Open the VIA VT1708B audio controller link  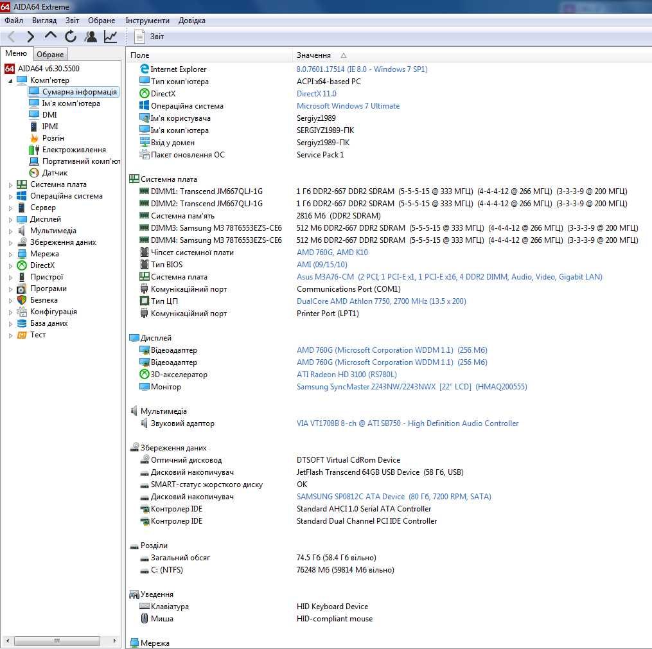[x=407, y=423]
